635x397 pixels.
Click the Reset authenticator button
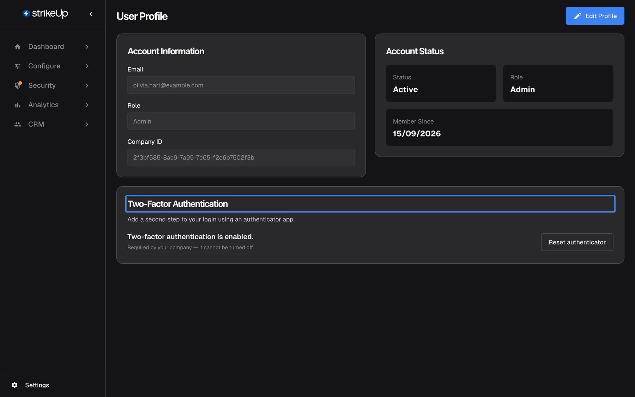click(577, 242)
